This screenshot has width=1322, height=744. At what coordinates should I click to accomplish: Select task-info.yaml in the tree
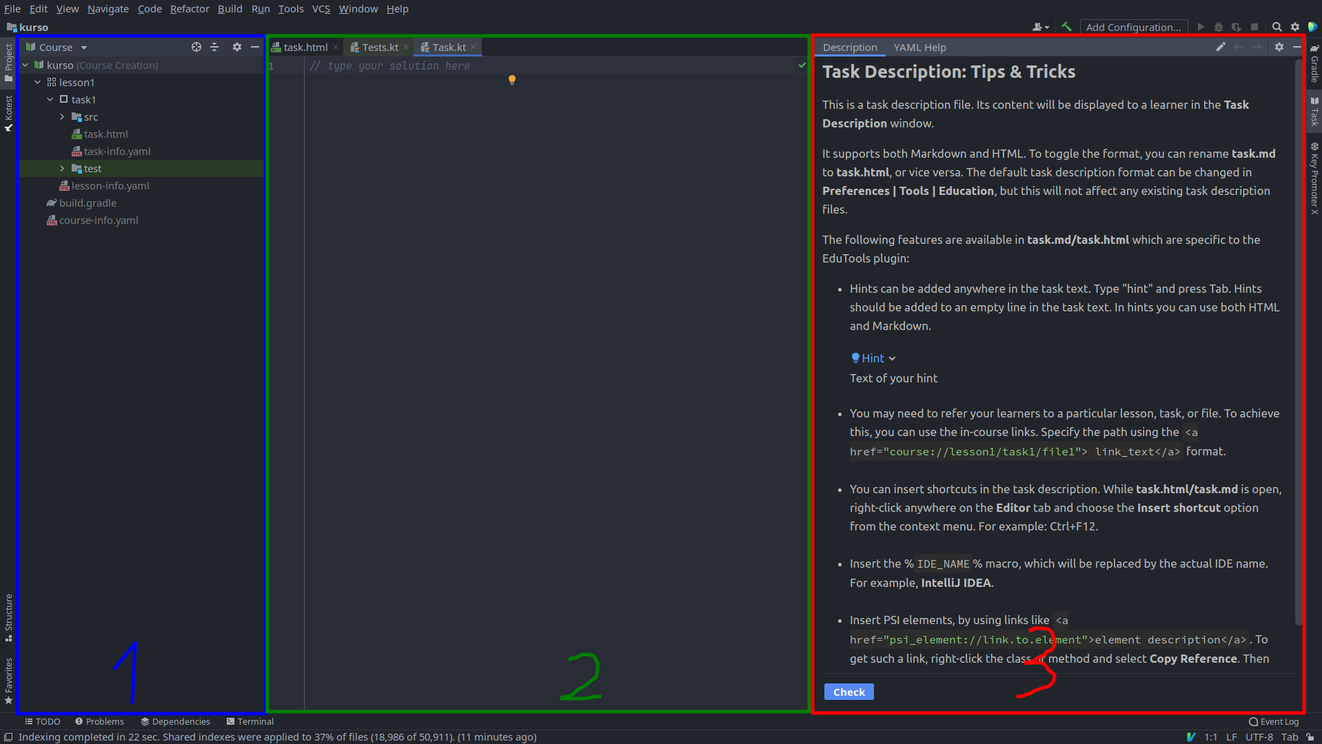click(x=116, y=151)
